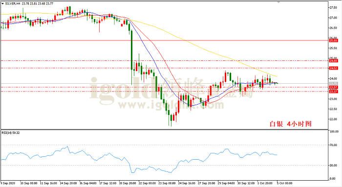Image resolution: width=342 pixels, height=187 pixels.
Task: Click the 1 Oct 20:00 time label
Action: [x=265, y=183]
